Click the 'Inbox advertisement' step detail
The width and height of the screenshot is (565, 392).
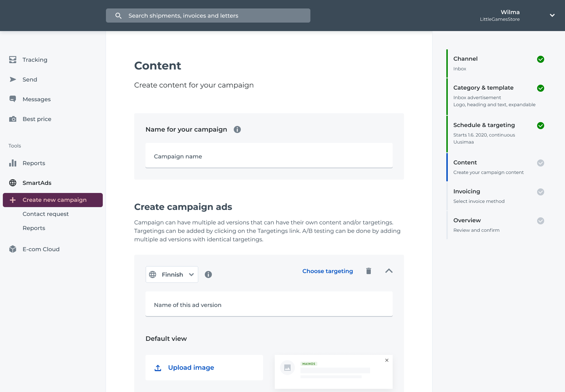point(477,98)
